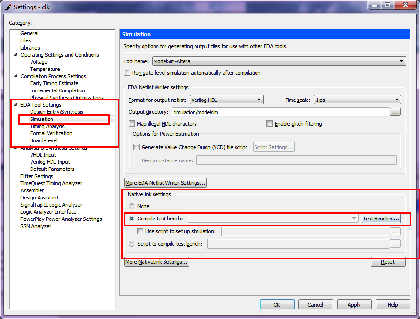The height and width of the screenshot is (319, 420).
Task: Enable Map illegal HDL characters
Action: point(132,124)
